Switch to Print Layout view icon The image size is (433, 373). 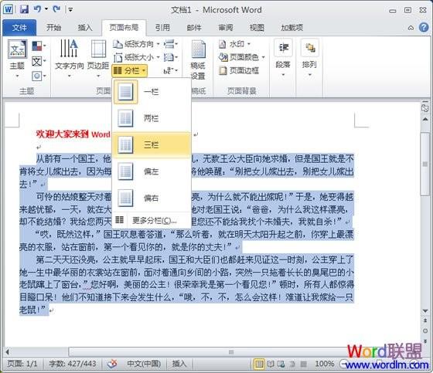click(x=259, y=365)
